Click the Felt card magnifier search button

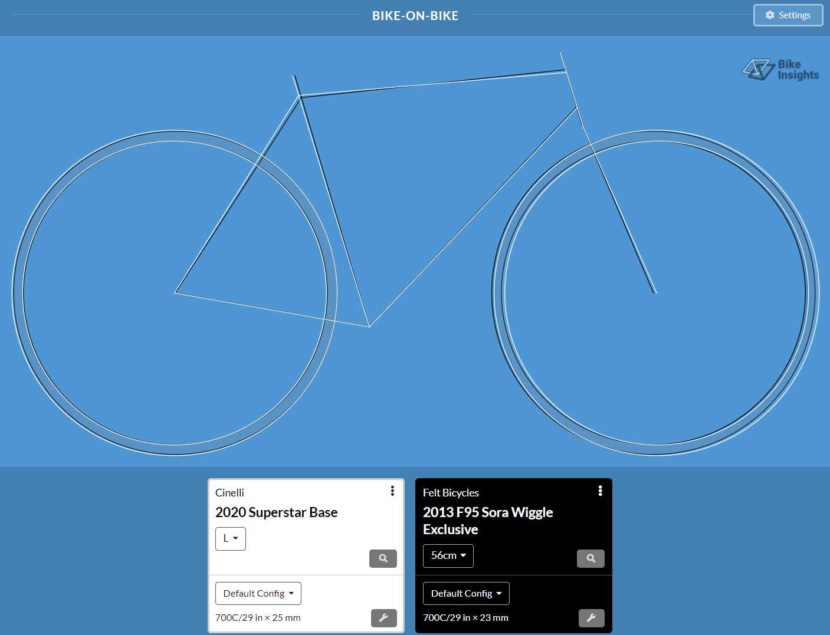pos(590,558)
